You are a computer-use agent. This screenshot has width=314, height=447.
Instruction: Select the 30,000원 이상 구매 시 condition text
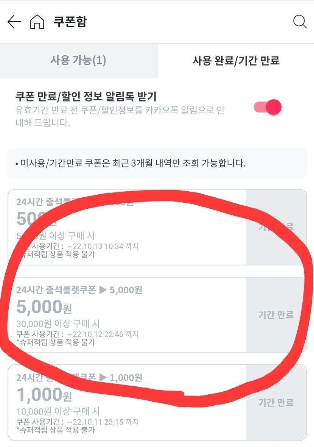click(x=58, y=324)
